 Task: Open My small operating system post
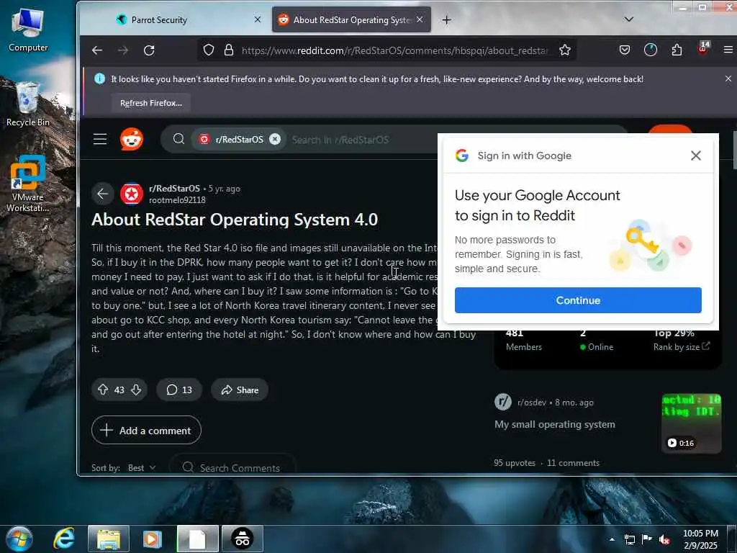point(555,424)
